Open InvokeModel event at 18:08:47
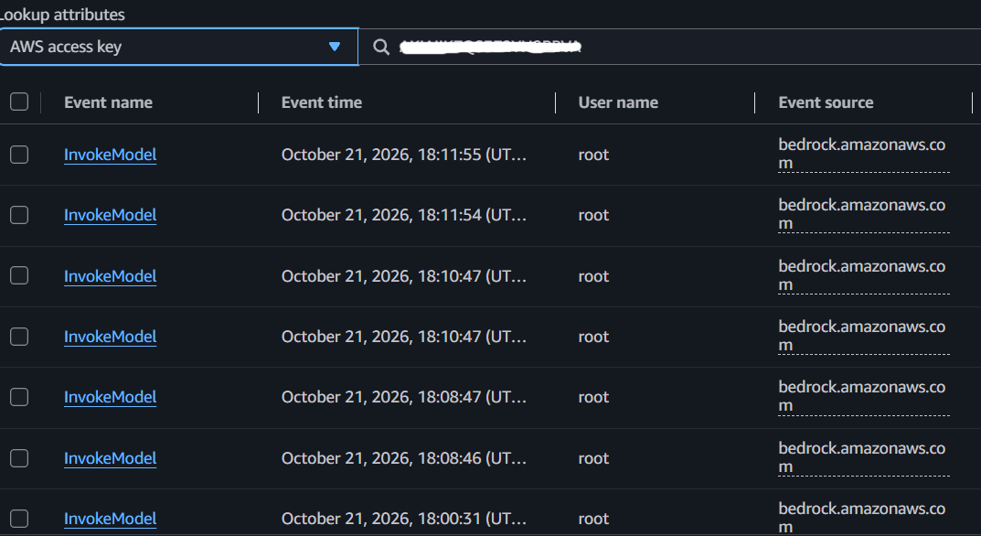 coord(110,397)
